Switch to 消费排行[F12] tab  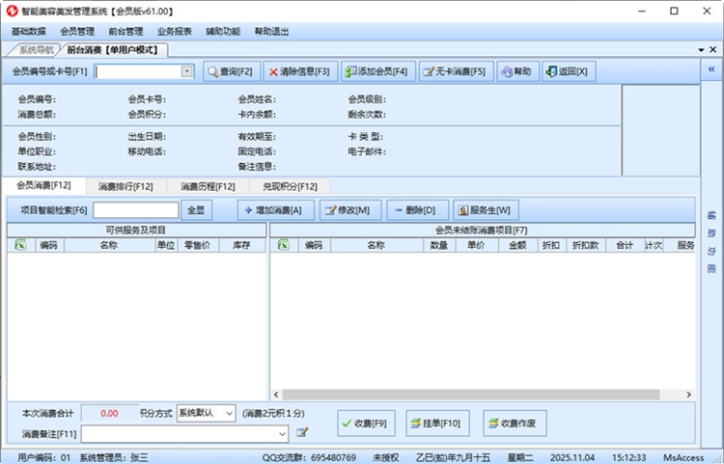click(125, 186)
